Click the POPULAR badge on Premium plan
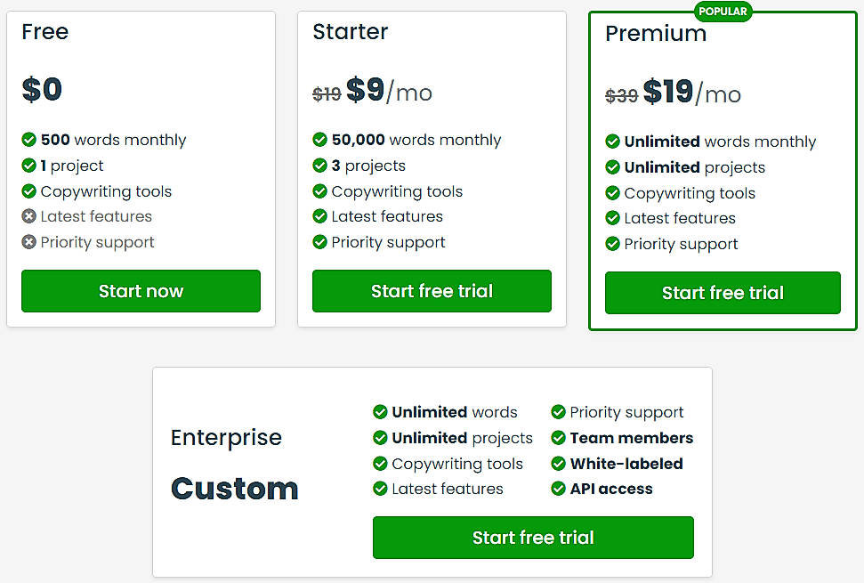The image size is (864, 583). [x=723, y=12]
